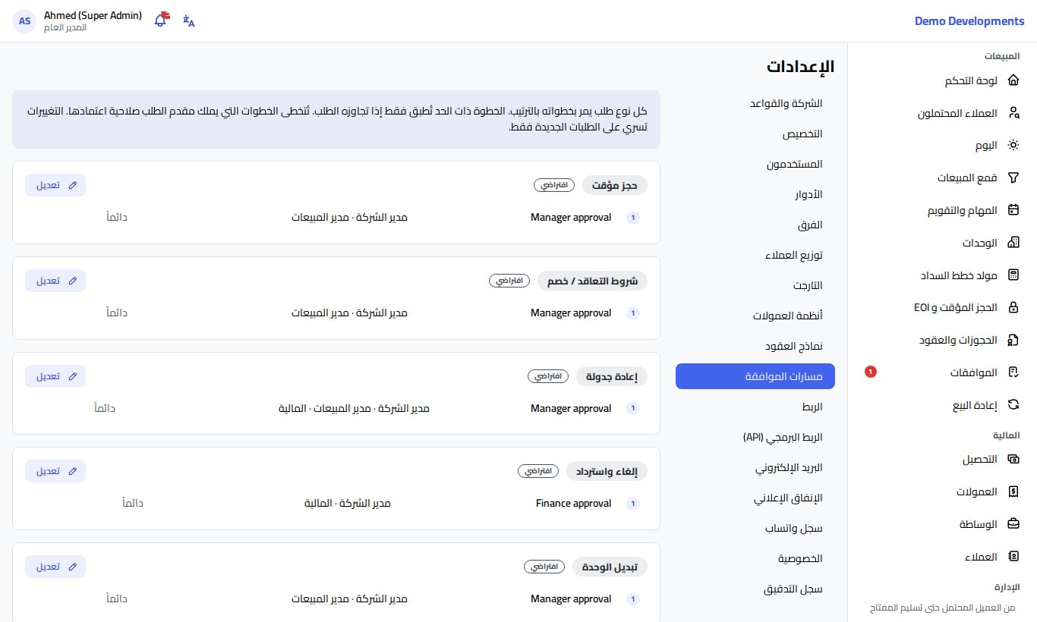
Task: Open توزيع العملاء settings section
Action: [755, 255]
